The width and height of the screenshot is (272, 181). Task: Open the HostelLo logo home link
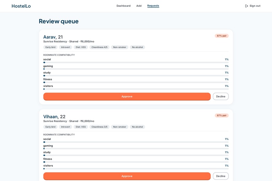click(21, 6)
